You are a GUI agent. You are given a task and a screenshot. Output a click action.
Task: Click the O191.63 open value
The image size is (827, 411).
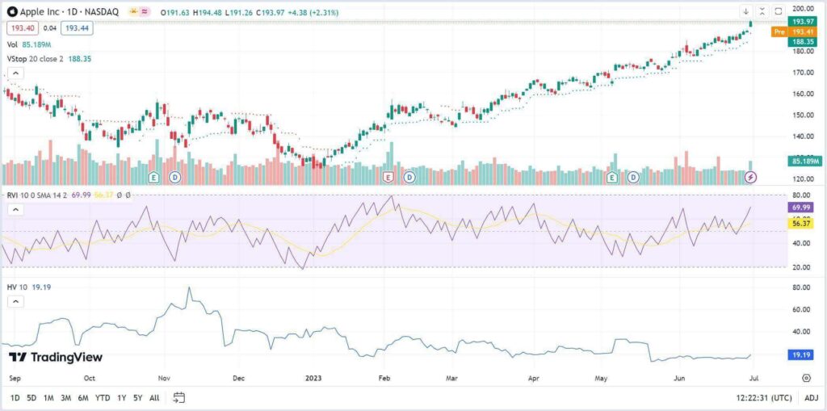pos(174,12)
